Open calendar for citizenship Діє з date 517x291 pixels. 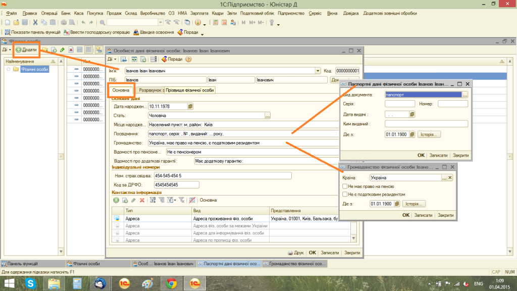point(397,204)
